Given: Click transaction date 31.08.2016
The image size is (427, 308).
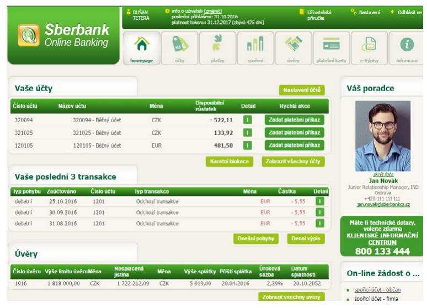Looking at the screenshot, I should click(x=63, y=223).
